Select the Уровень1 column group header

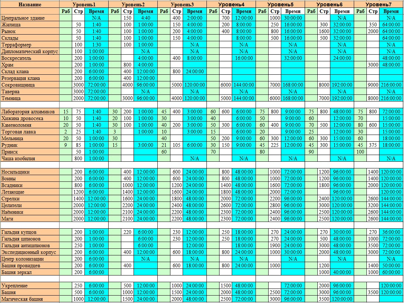coord(84,4)
